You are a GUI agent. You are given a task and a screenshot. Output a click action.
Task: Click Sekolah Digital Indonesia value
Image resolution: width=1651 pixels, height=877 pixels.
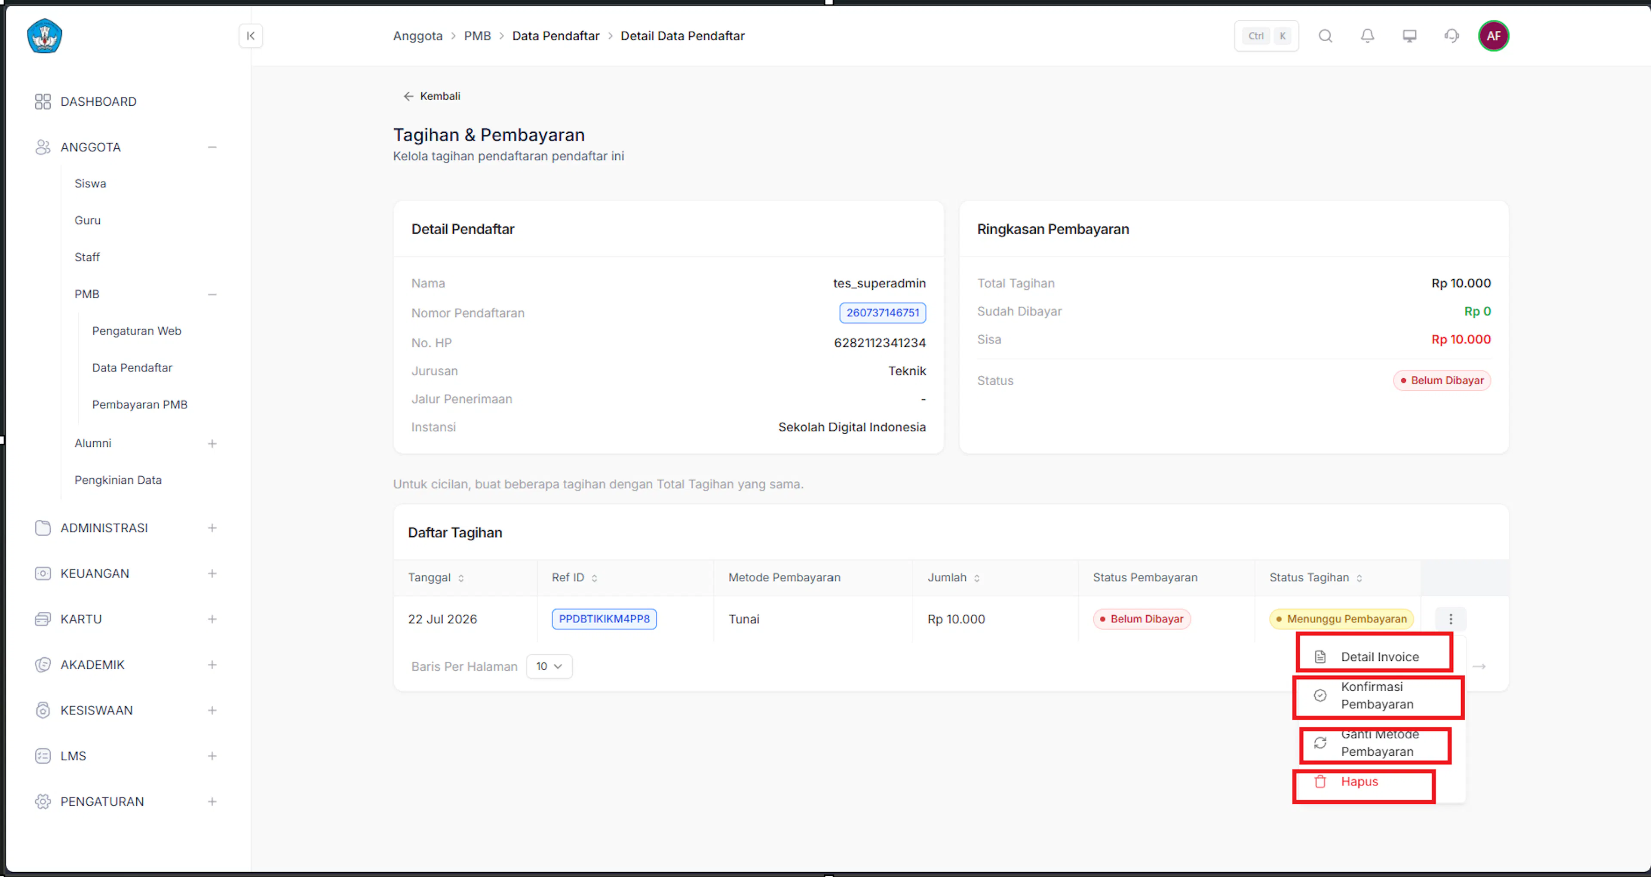click(x=852, y=427)
